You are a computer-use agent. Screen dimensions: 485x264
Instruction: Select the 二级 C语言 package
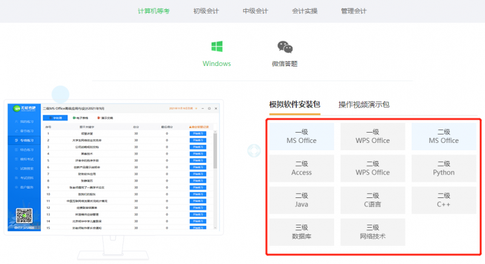tap(373, 200)
